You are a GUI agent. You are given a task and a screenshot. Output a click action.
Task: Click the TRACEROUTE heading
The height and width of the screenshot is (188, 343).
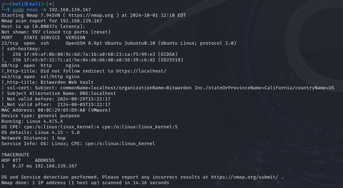tap(15, 155)
